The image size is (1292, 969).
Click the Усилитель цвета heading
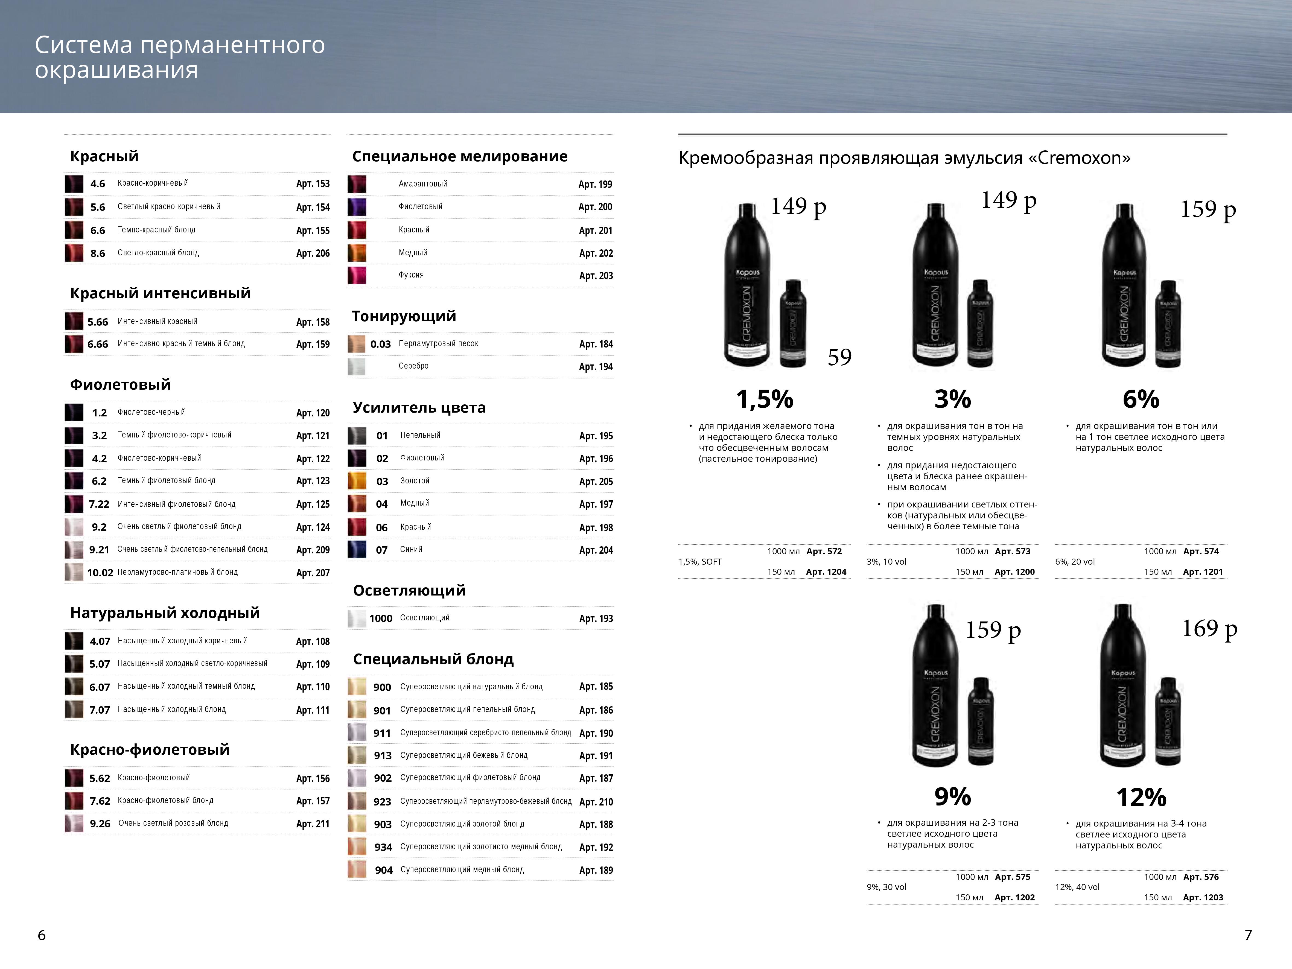pyautogui.click(x=419, y=408)
